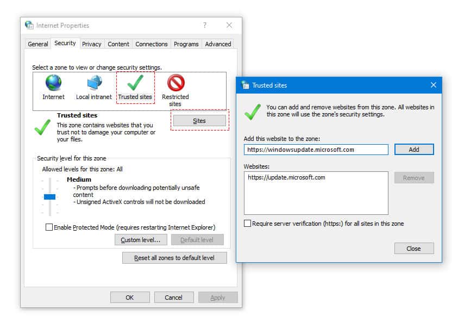This screenshot has height=328, width=458.
Task: Open the Programs tab
Action: [x=186, y=44]
